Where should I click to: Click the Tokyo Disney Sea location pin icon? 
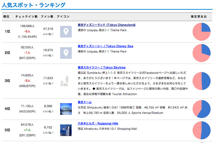point(66,53)
